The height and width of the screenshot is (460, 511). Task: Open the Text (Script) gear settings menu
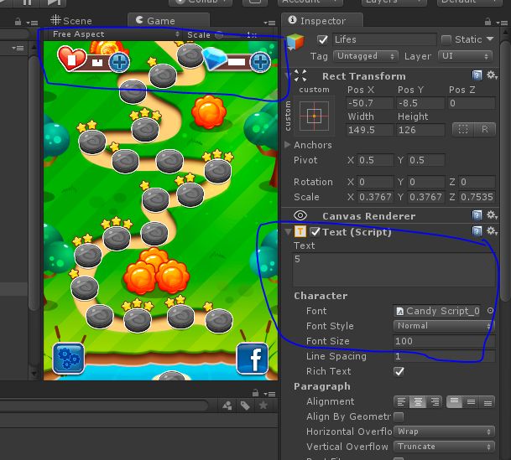[x=492, y=231]
